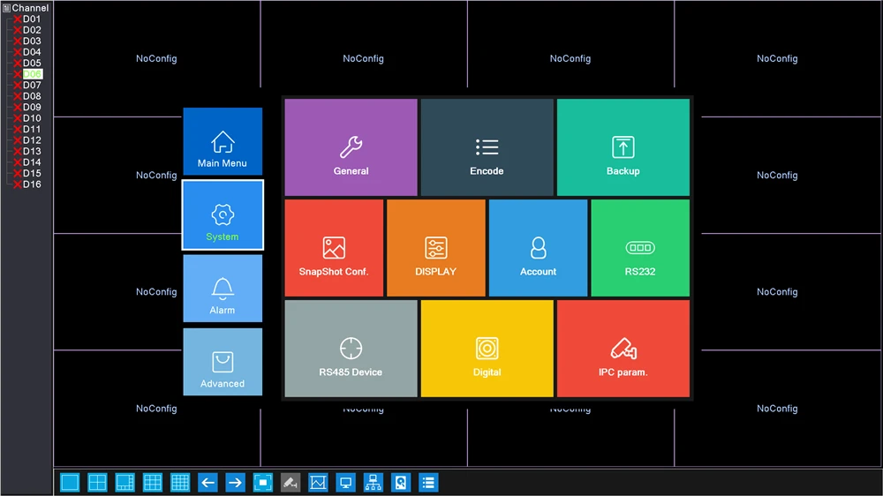Screen dimensions: 883x496
Task: Switch to nine-split view layout
Action: tap(153, 483)
